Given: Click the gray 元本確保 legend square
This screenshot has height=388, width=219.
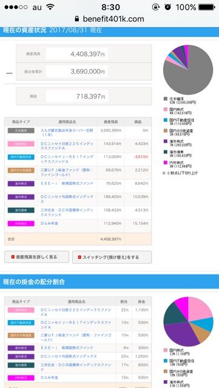Looking at the screenshot, I should [x=165, y=99].
